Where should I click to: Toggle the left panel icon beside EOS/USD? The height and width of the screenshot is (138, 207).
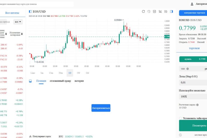[30, 11]
